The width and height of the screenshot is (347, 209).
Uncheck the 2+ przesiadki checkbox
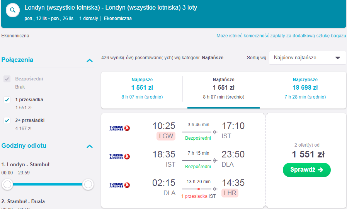(7, 120)
